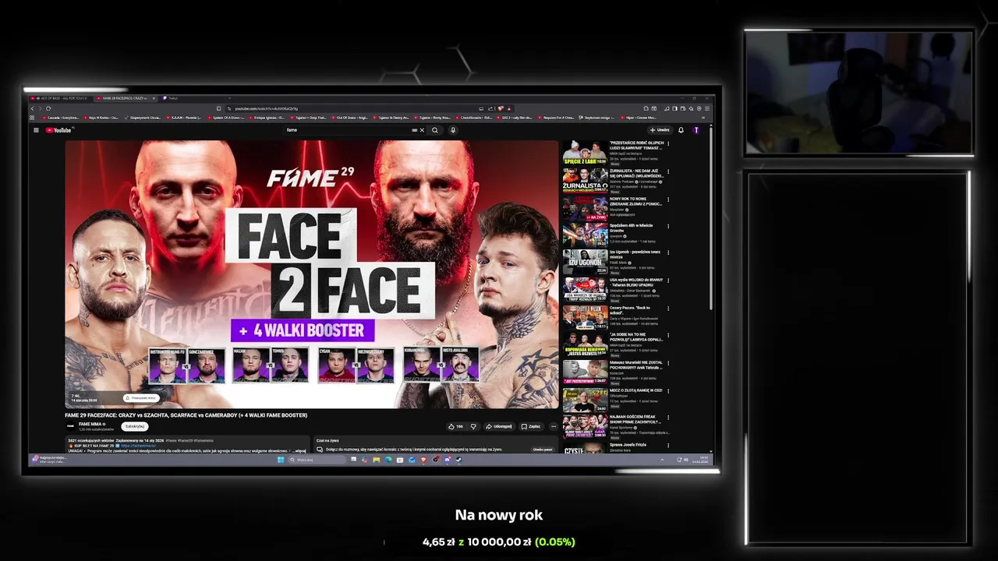Image resolution: width=998 pixels, height=561 pixels.
Task: Open the YouTube guide hamburger menu
Action: coord(36,130)
